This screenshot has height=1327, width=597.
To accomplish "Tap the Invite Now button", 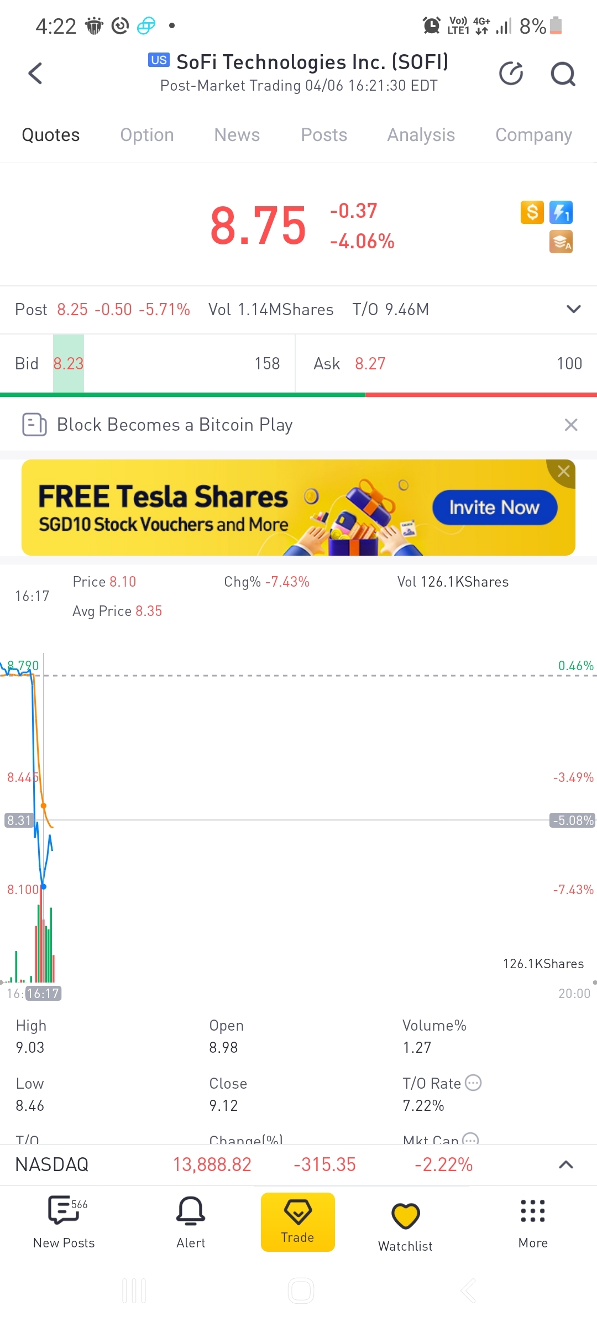I will pos(495,508).
